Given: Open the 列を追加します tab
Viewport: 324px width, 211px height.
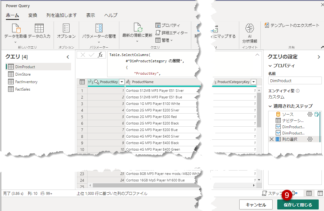Looking at the screenshot, I should [62, 15].
